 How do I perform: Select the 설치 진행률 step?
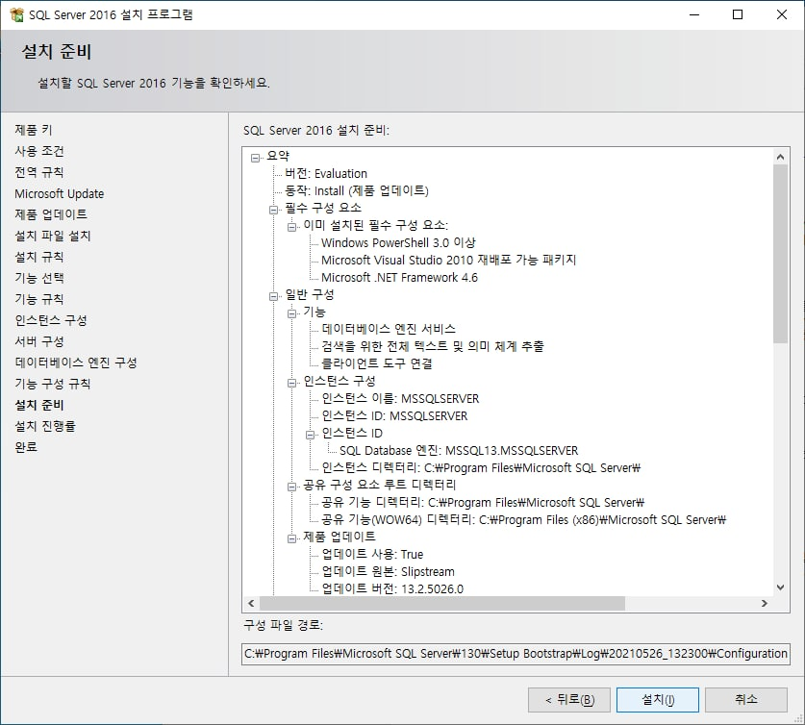(x=45, y=426)
